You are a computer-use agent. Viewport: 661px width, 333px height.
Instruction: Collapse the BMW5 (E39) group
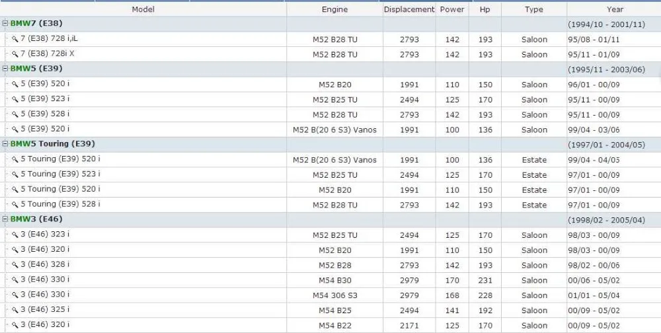pyautogui.click(x=5, y=69)
